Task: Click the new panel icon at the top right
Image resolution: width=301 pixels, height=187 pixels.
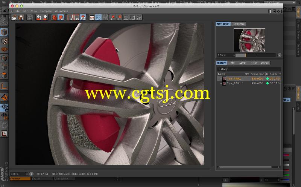Action: tap(274, 11)
